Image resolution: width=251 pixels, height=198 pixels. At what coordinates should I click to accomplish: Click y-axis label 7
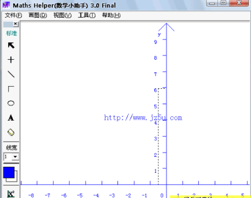click(x=155, y=74)
